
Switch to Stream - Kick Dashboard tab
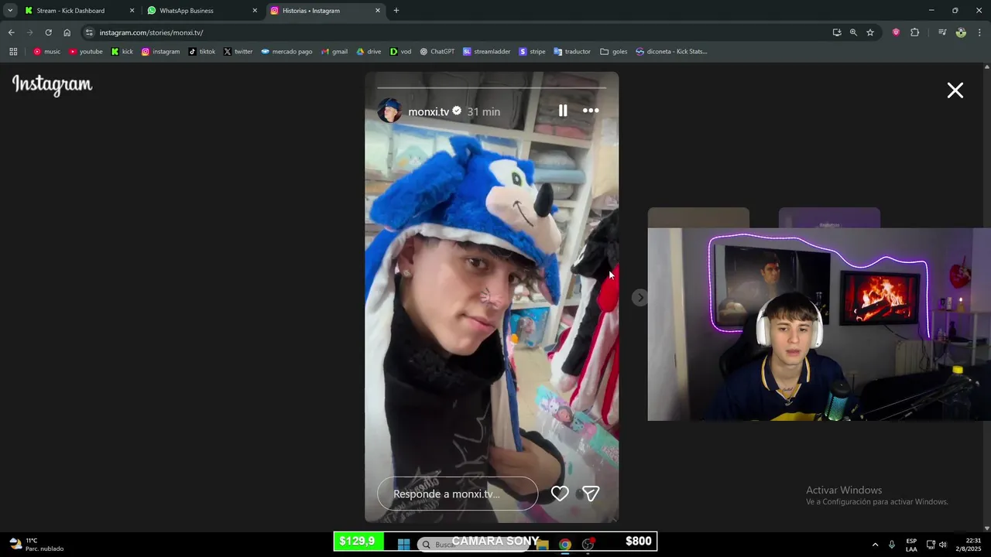click(x=77, y=11)
